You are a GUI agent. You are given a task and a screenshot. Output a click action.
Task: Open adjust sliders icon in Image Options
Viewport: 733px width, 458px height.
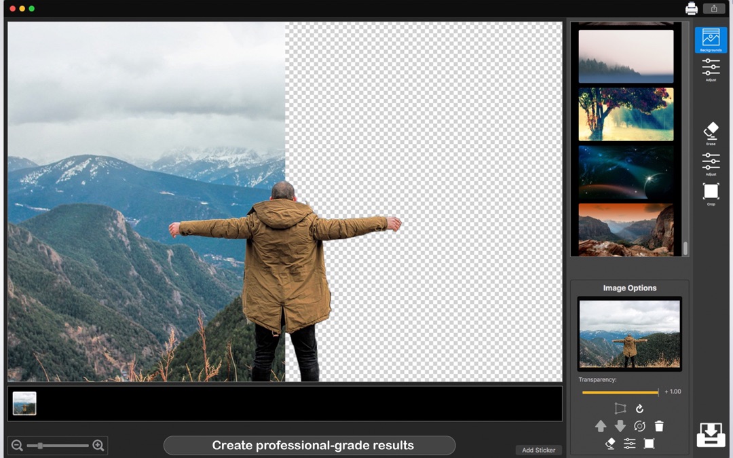click(x=630, y=443)
